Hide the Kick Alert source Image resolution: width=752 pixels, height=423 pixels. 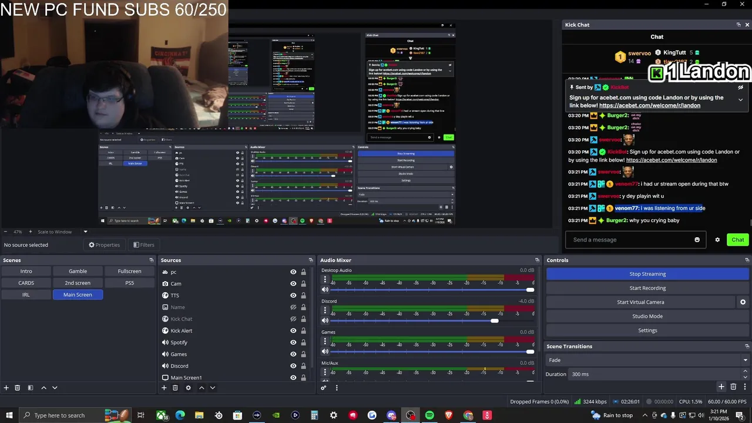click(x=293, y=331)
